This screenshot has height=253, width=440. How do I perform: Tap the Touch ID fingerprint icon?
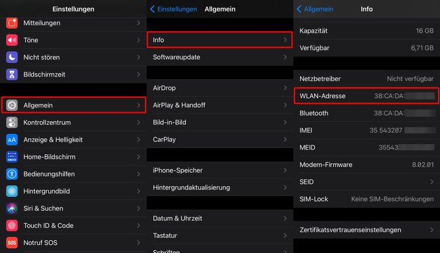tap(12, 225)
